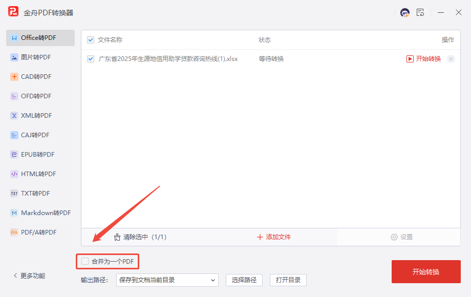This screenshot has width=471, height=297.
Task: Click the HTML转PDF code icon
Action: coord(14,174)
